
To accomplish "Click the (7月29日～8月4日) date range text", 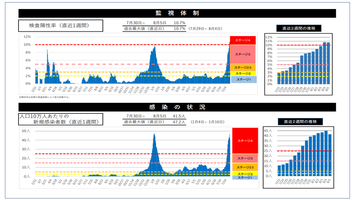I will (x=205, y=28).
